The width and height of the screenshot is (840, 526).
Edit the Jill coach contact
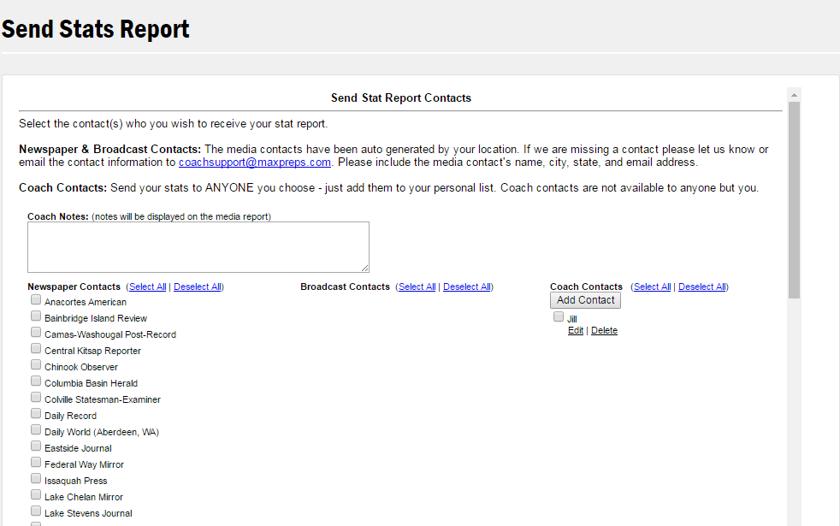click(x=576, y=331)
